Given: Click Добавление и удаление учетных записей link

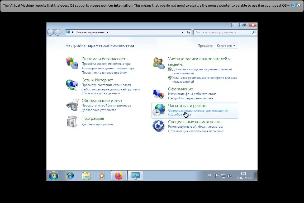Looking at the screenshot, I should coord(202,71).
